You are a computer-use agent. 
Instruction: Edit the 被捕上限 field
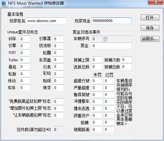point(97,60)
